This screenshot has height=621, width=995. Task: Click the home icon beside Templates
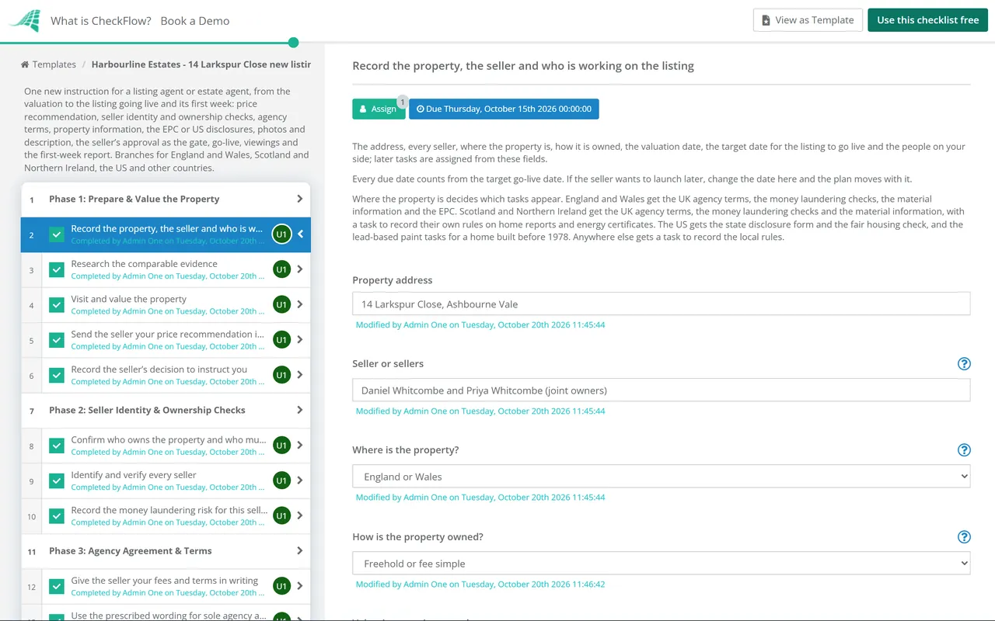point(25,64)
